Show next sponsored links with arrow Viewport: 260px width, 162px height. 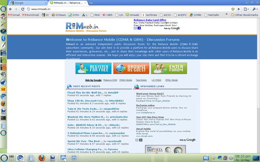[x=141, y=140]
